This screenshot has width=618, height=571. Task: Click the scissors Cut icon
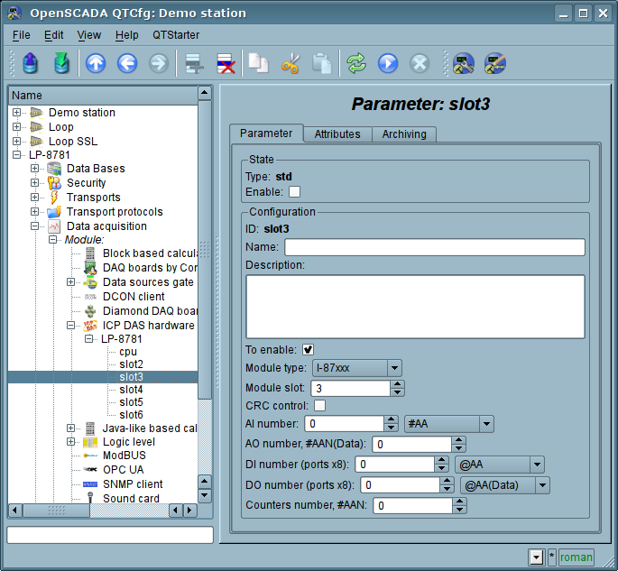[291, 63]
